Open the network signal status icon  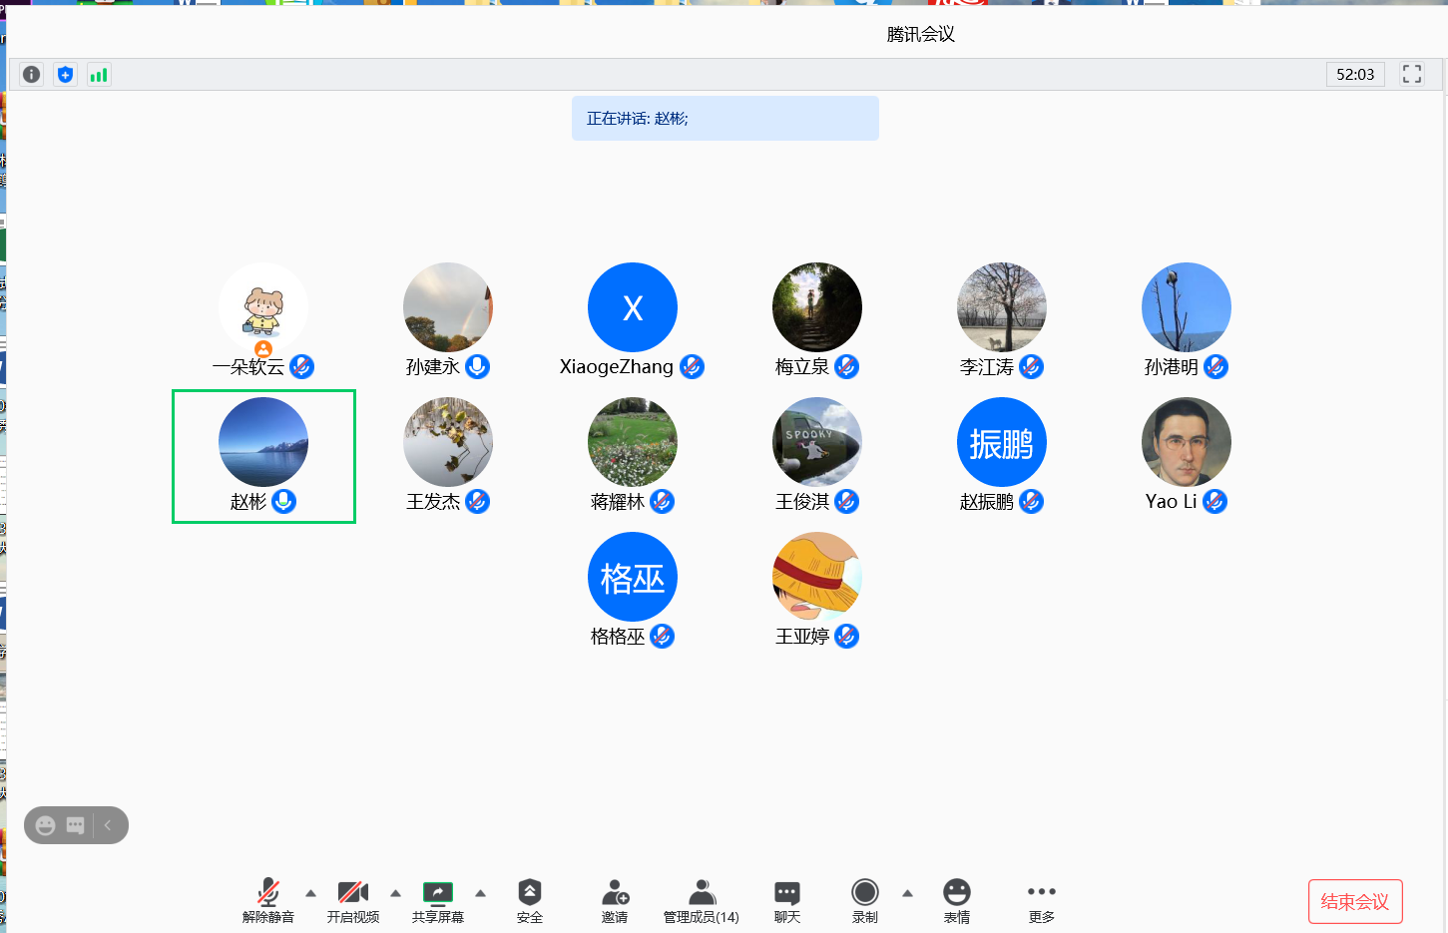click(99, 75)
